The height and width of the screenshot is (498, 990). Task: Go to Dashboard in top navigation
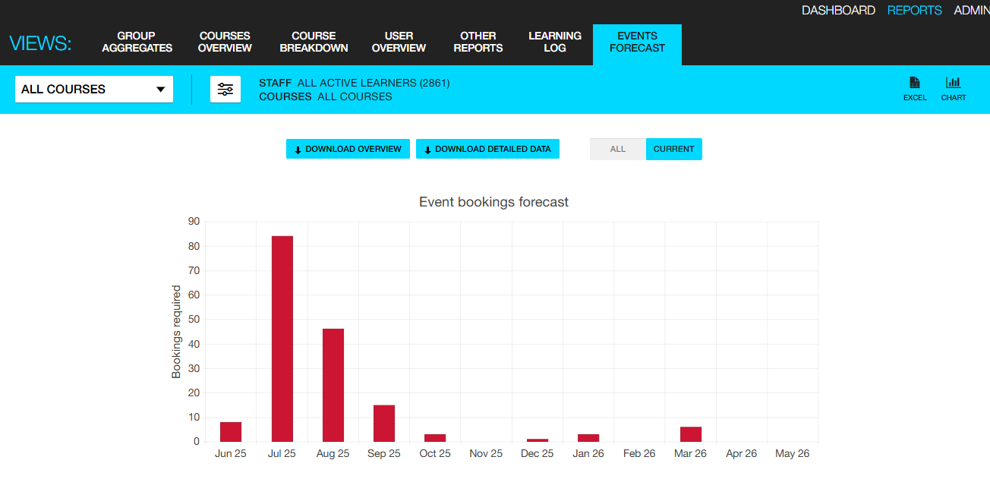pyautogui.click(x=838, y=11)
